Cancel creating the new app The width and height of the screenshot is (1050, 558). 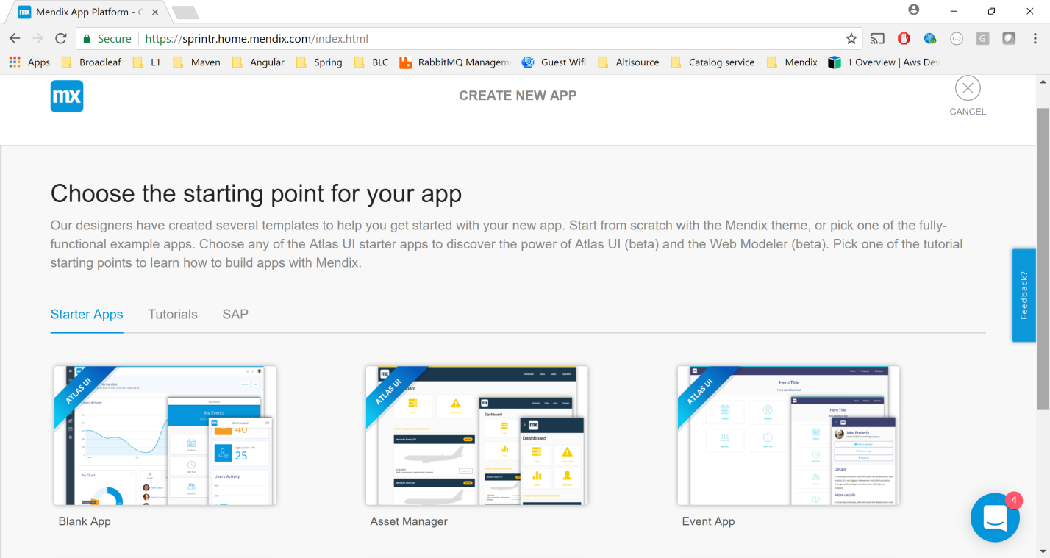[968, 96]
